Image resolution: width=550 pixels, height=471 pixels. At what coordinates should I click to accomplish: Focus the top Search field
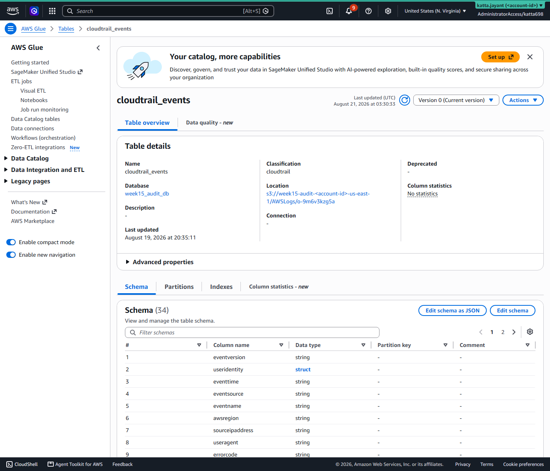coord(168,11)
